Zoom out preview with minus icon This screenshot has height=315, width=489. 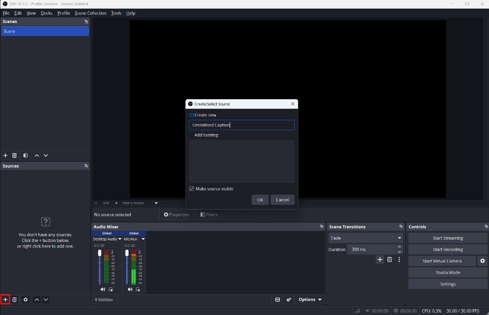pyautogui.click(x=96, y=203)
